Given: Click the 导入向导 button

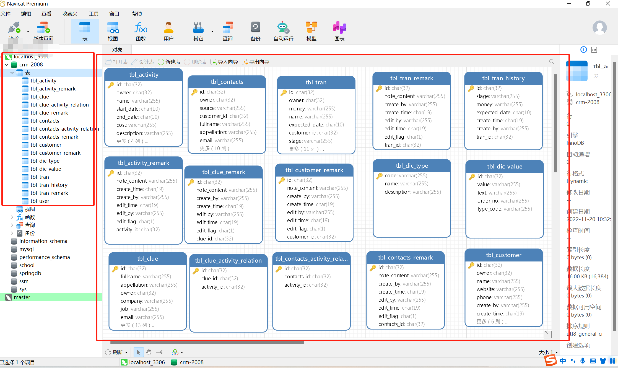Looking at the screenshot, I should pyautogui.click(x=224, y=62).
